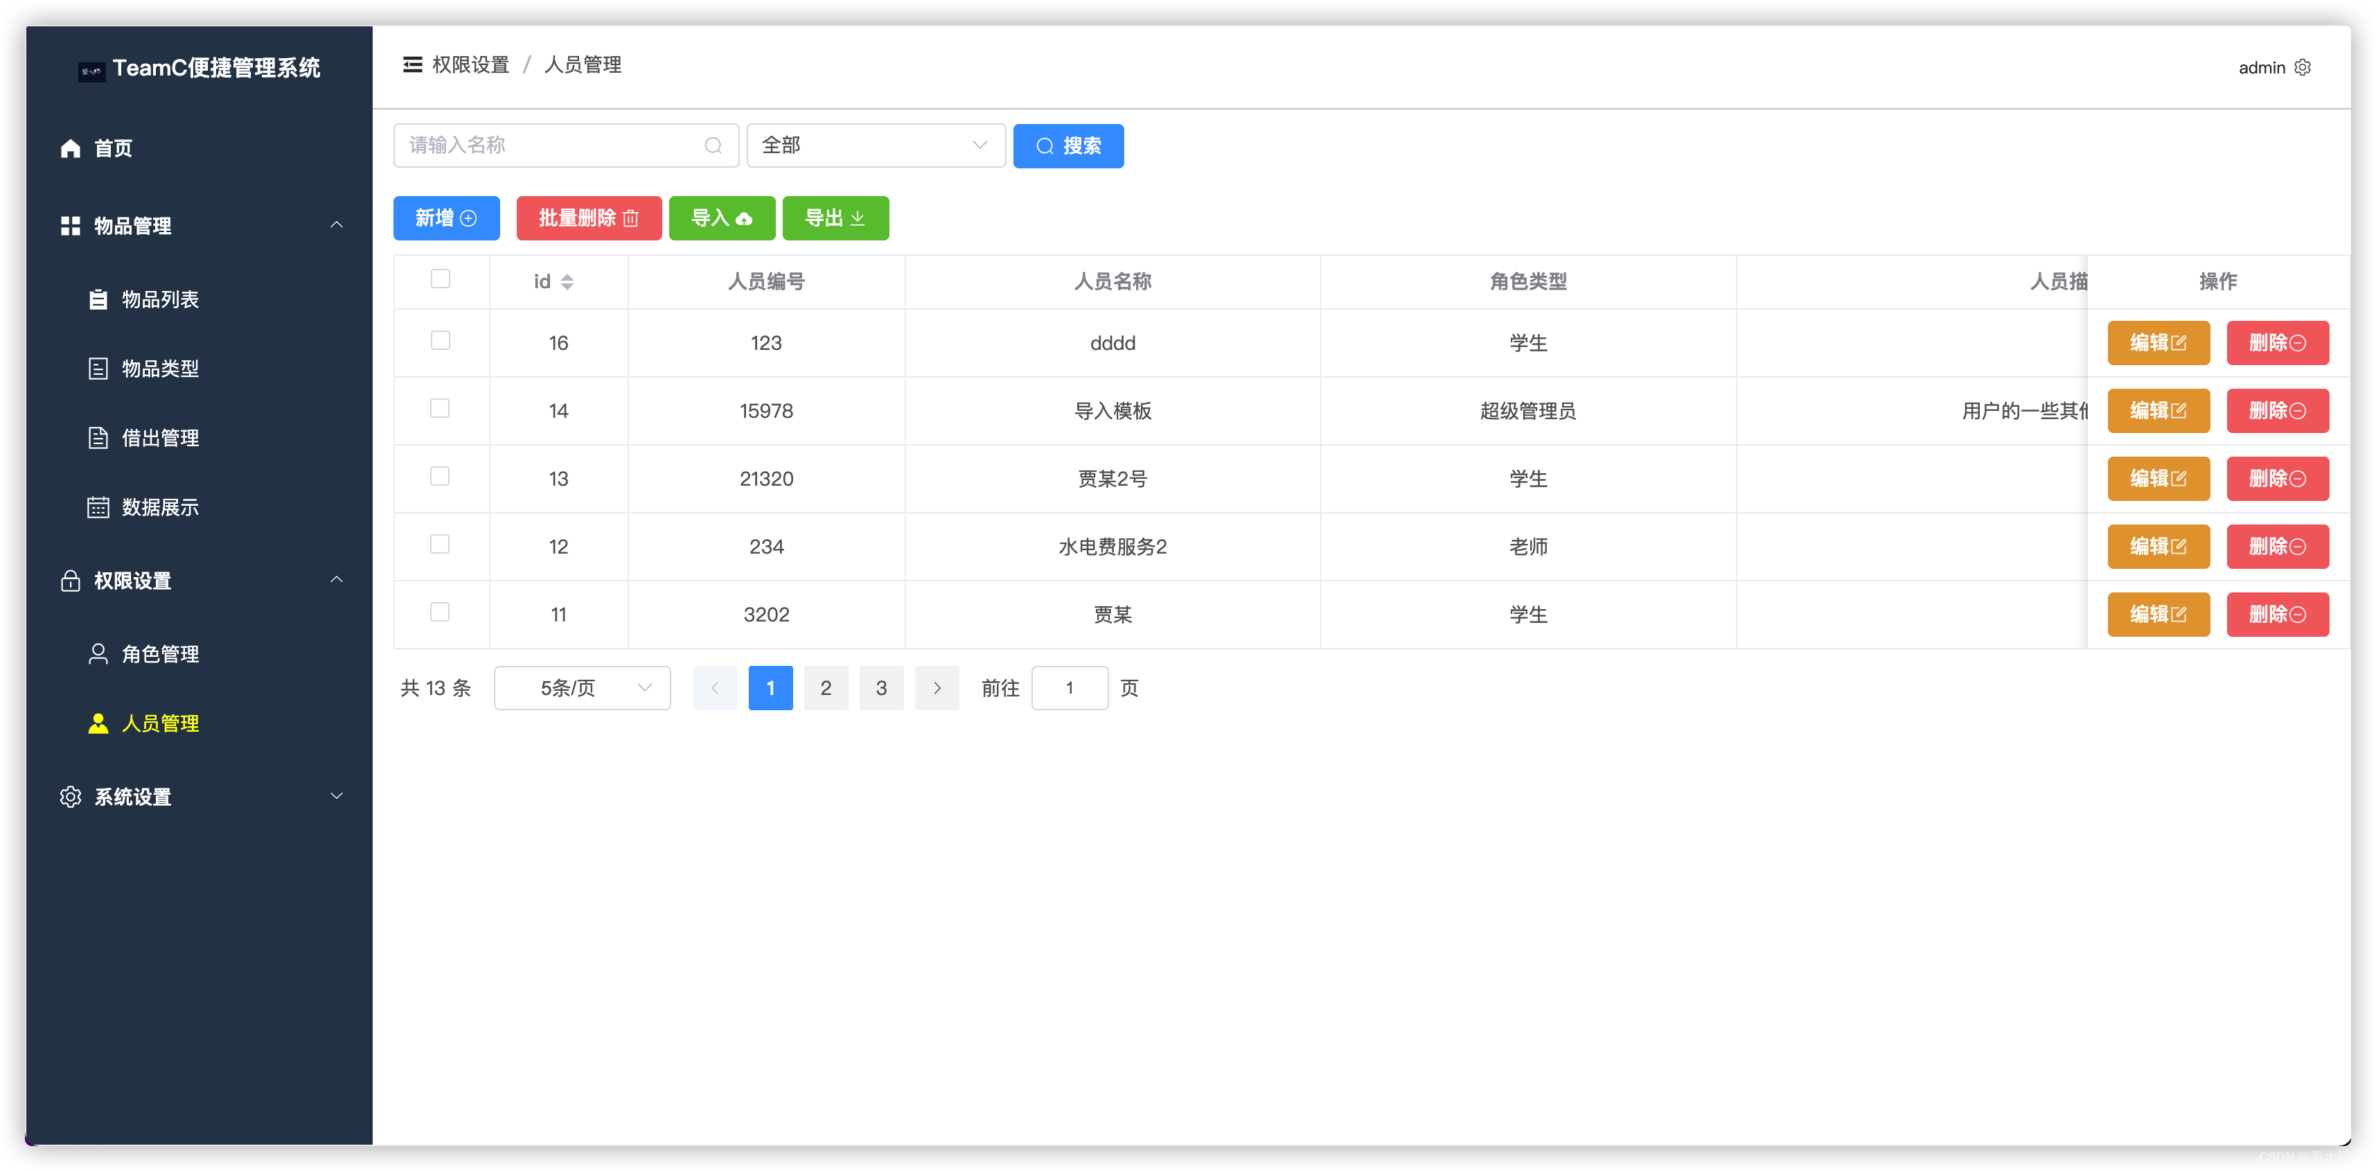Select the row with id 11
2376x1171 pixels.
[440, 613]
